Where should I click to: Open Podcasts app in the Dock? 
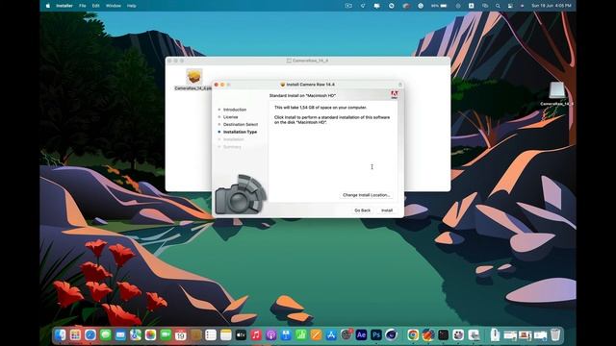(271, 334)
